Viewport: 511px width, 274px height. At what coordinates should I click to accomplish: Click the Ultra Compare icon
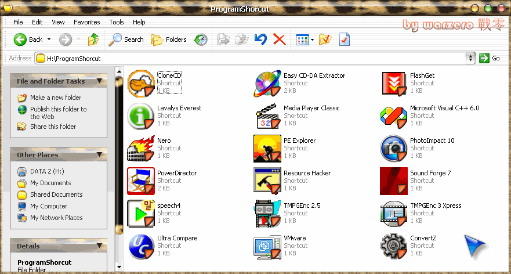(141, 246)
